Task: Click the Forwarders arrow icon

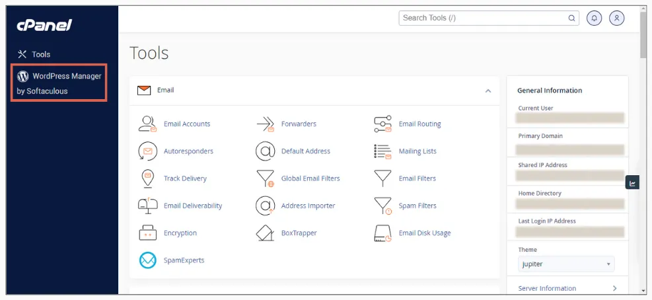Action: point(265,124)
